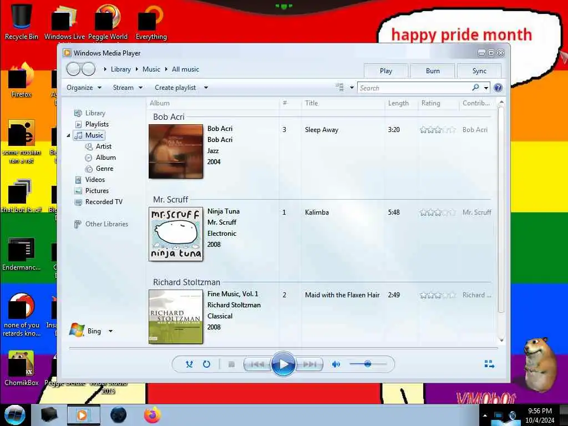Click the scroll-down arrow of the track list
Image resolution: width=568 pixels, height=426 pixels.
coord(501,340)
